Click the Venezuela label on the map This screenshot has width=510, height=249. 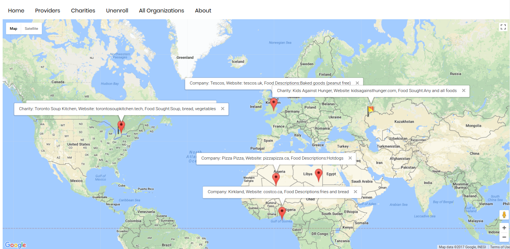(146, 212)
